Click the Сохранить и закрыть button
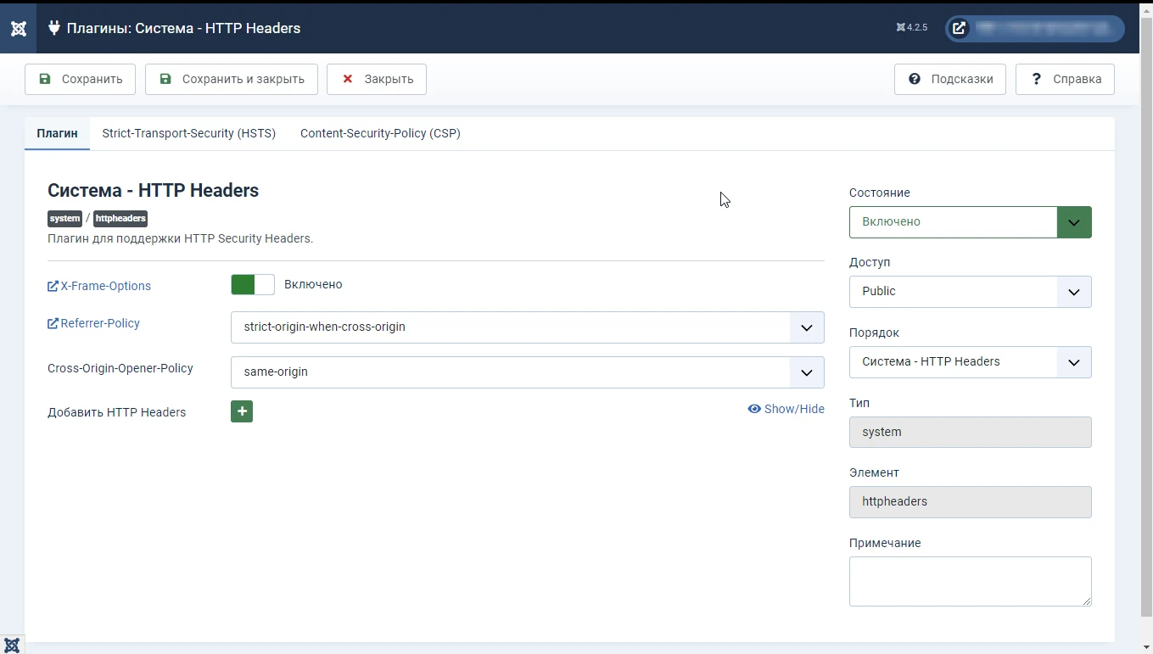 232,79
